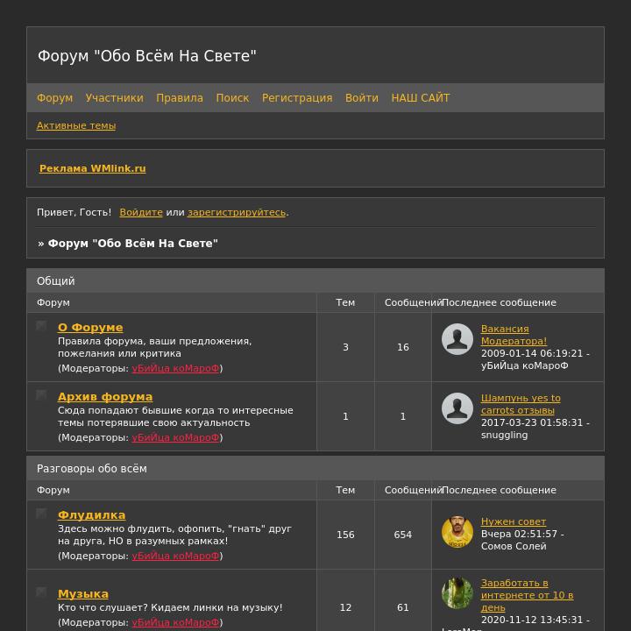
Task: Open the Участники menu item
Action: pyautogui.click(x=114, y=98)
